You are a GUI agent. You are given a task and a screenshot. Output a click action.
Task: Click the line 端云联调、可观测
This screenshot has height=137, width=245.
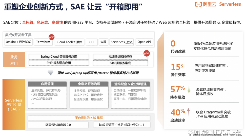(x=125, y=95)
